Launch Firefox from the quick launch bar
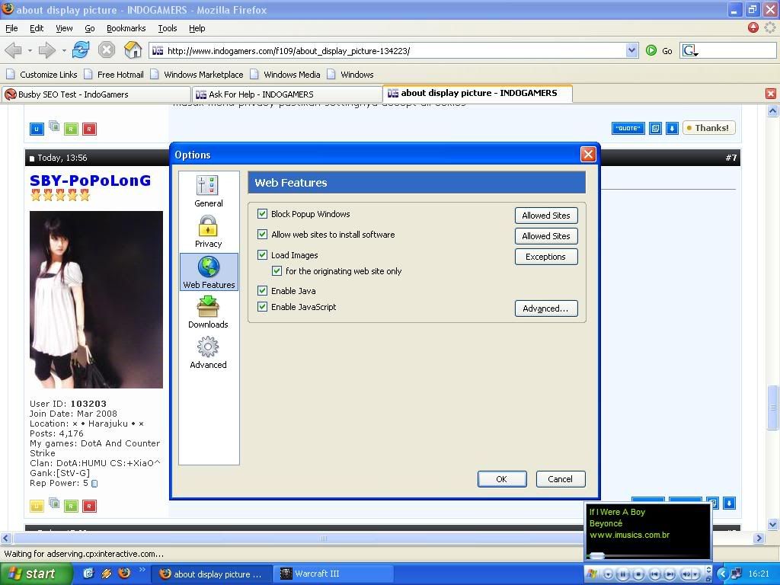Viewport: 780px width, 585px height. 124,573
